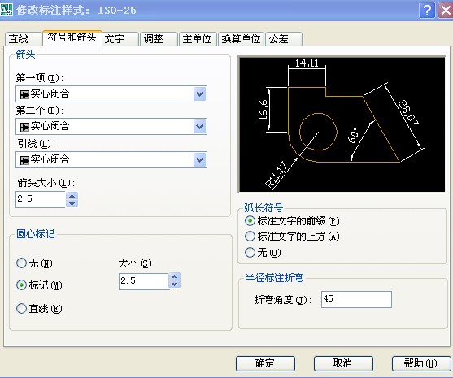The width and height of the screenshot is (453, 378).
Task: Open the 换算单位 tab
Action: (x=241, y=39)
